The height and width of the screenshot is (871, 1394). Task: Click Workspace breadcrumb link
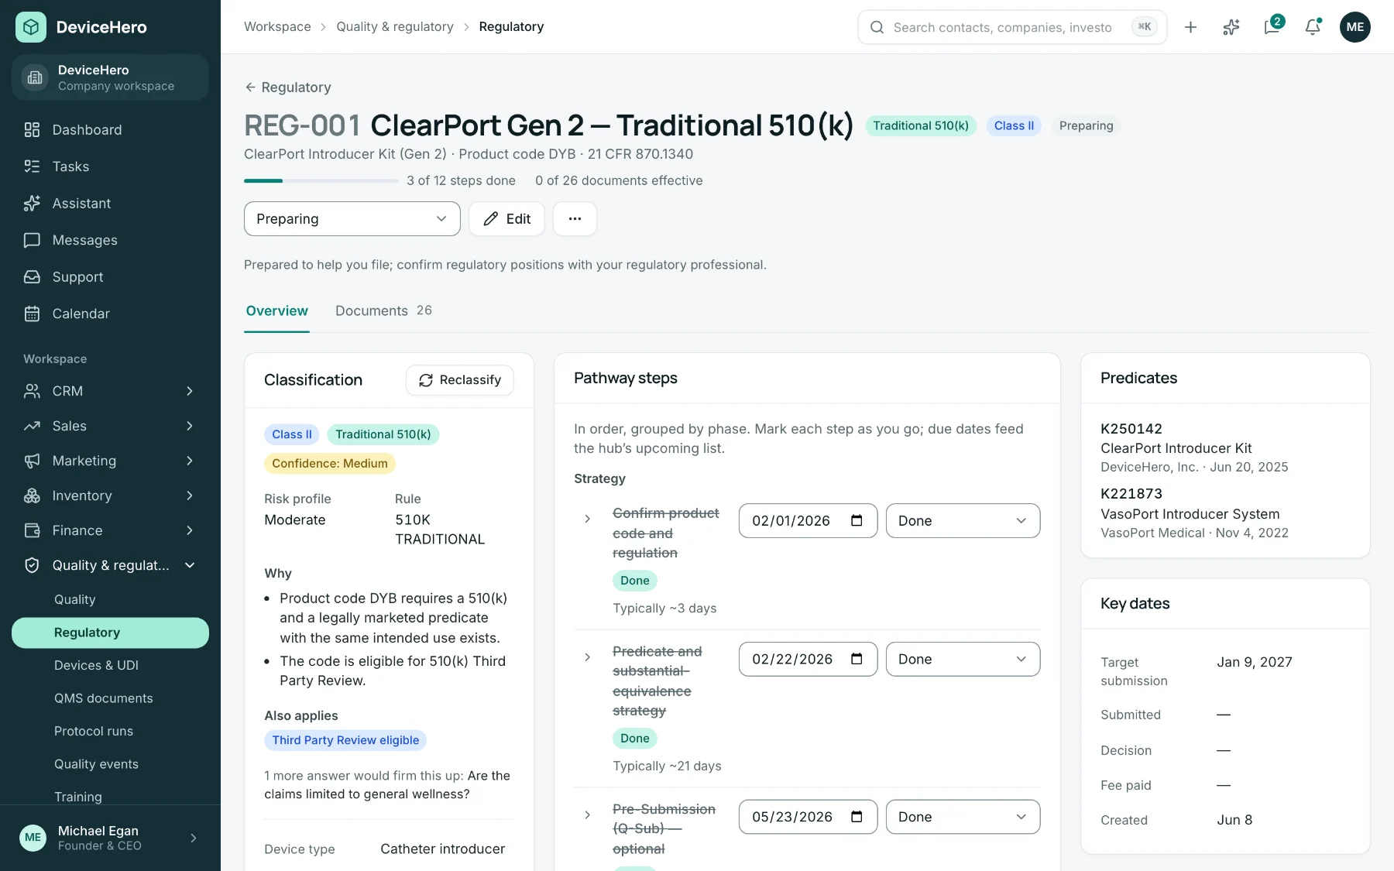click(277, 27)
